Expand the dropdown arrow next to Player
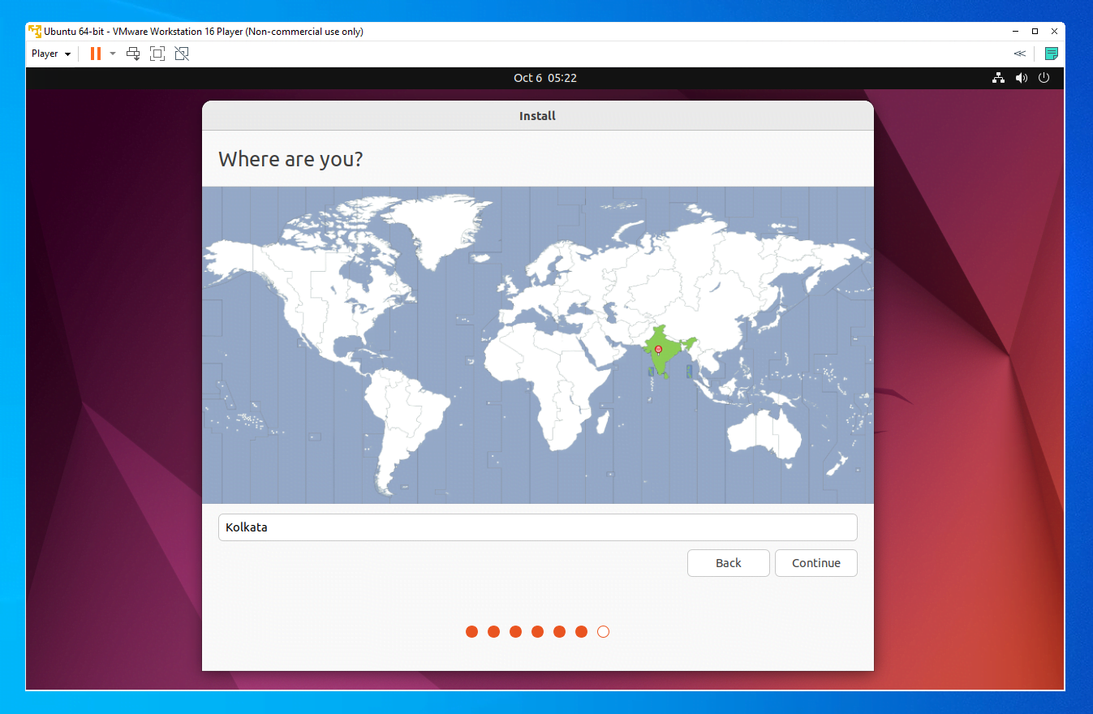Viewport: 1093px width, 714px height. [68, 53]
